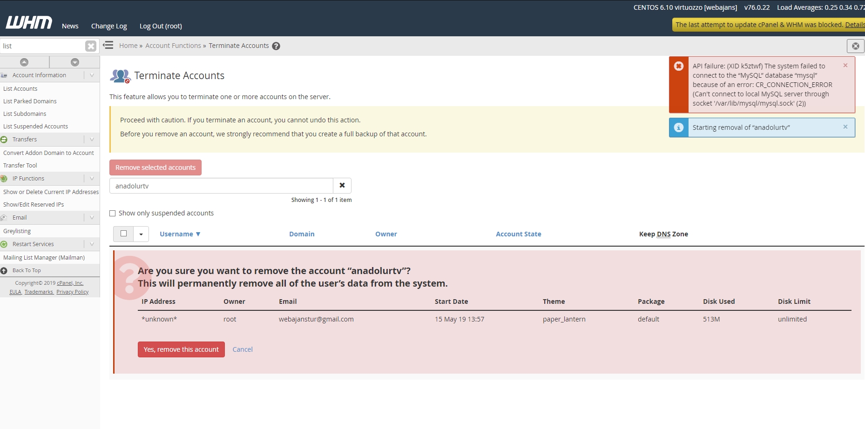Image resolution: width=865 pixels, height=429 pixels.
Task: Click the Terminate Accounts page icon
Action: click(x=120, y=76)
